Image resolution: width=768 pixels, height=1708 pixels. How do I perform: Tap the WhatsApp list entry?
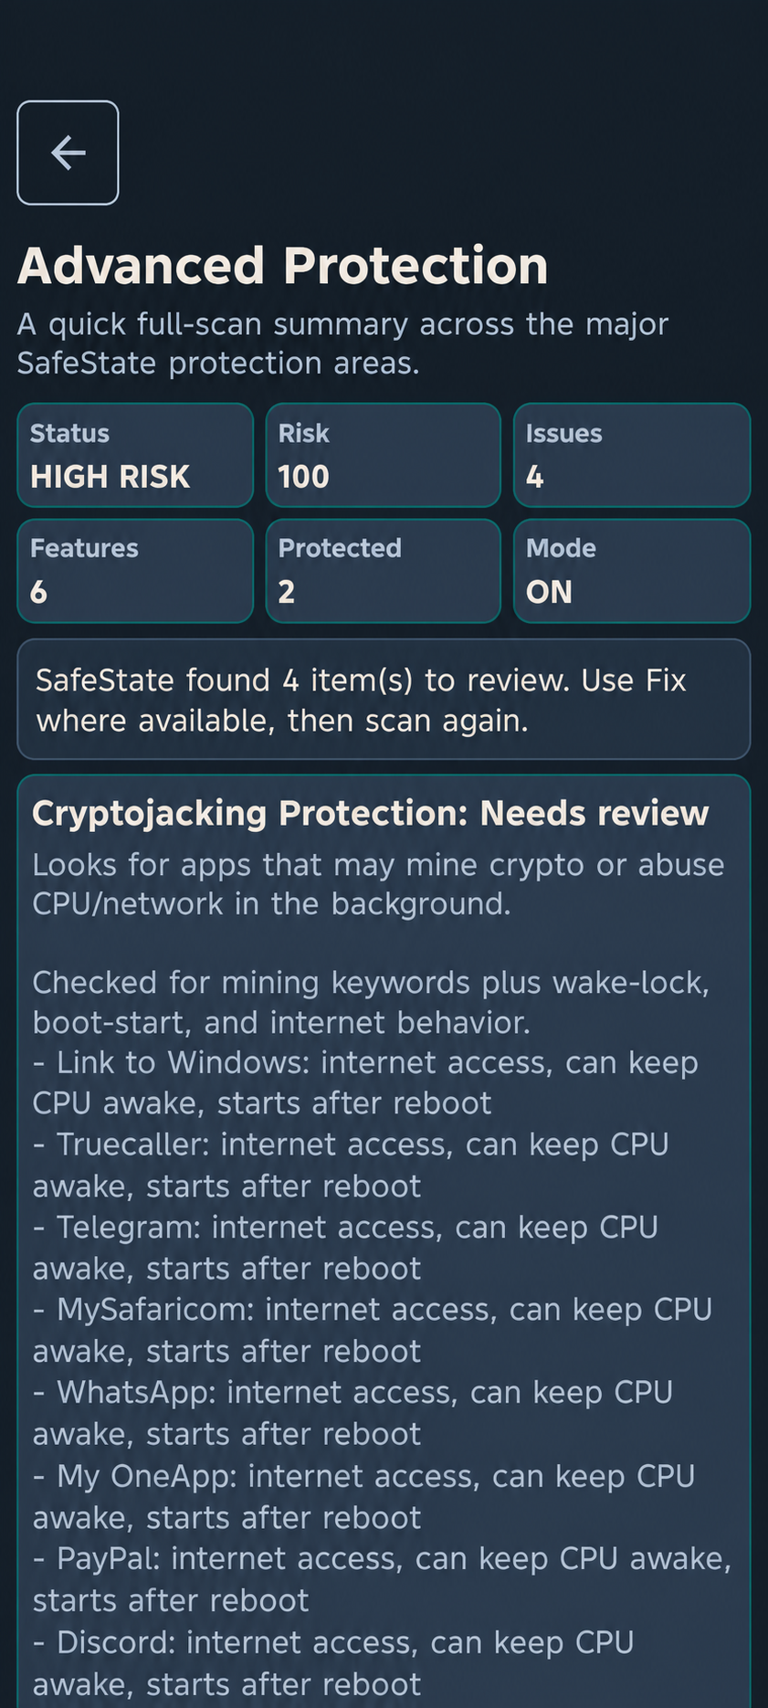click(x=352, y=1413)
